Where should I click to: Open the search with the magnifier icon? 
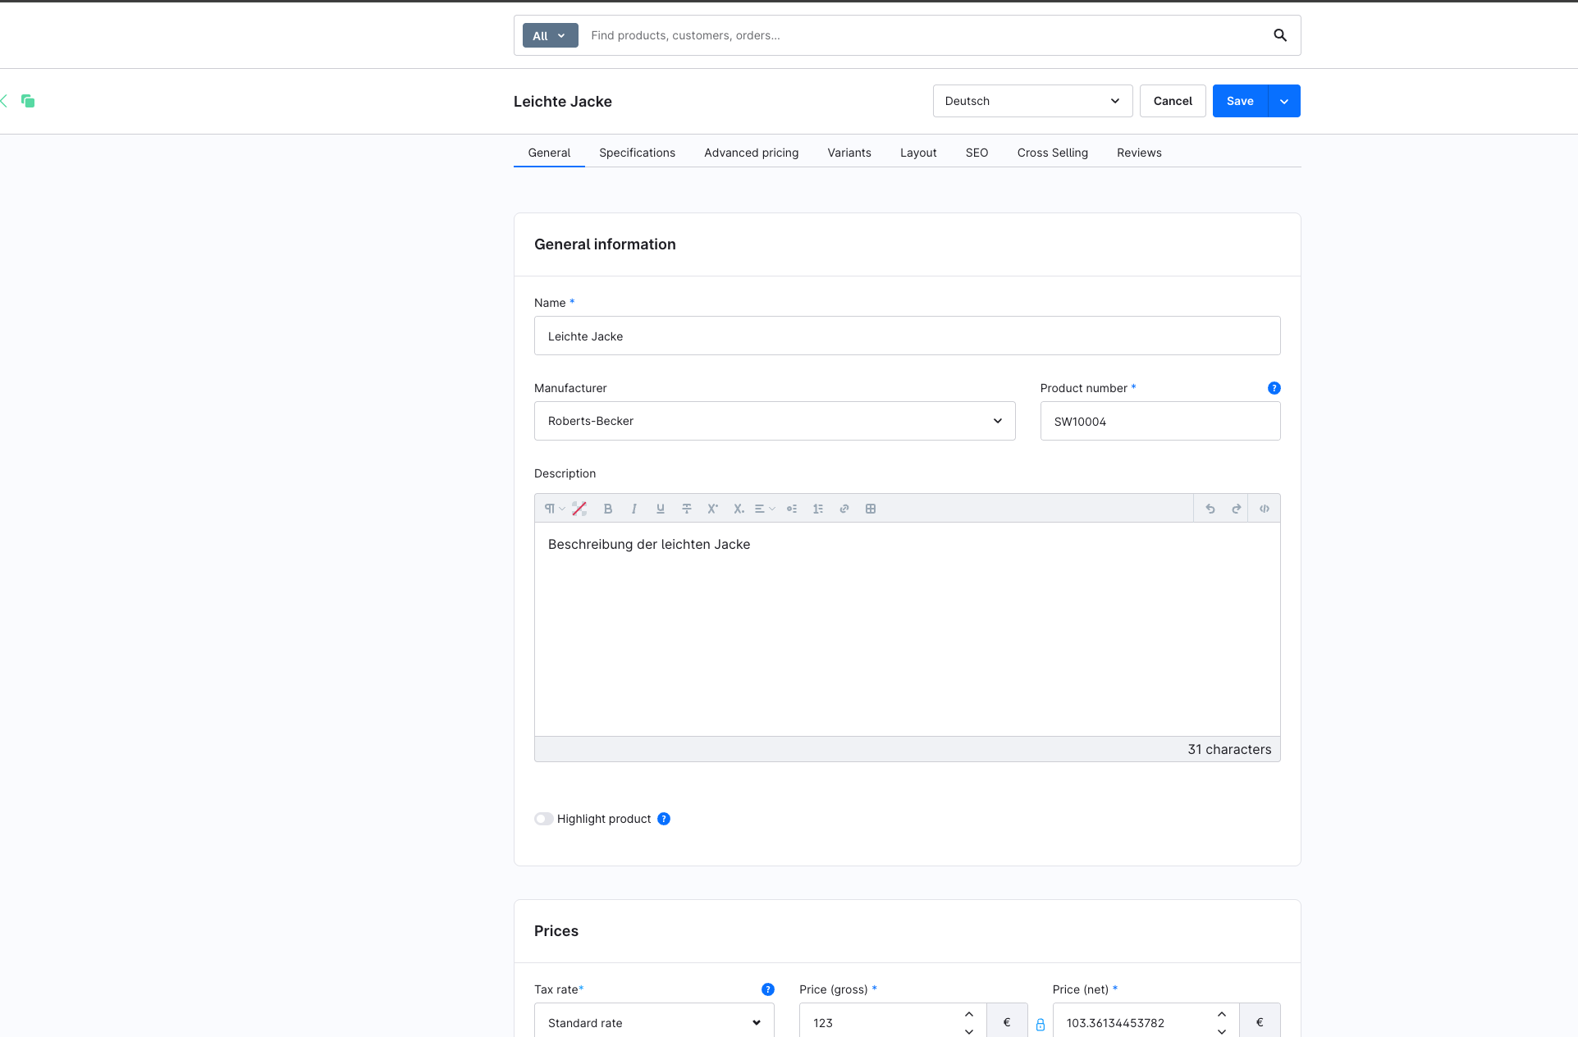(1280, 35)
